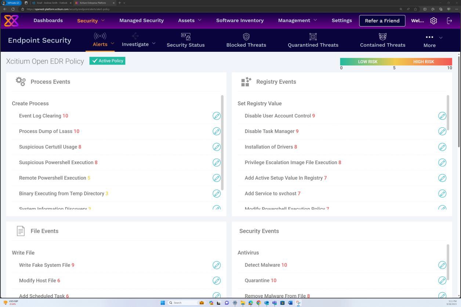View Contained Threats

click(x=382, y=40)
